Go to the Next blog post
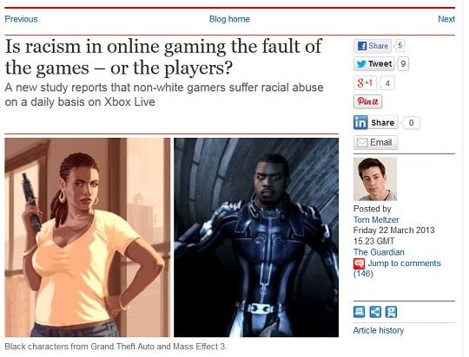This screenshot has width=469, height=357. click(446, 19)
